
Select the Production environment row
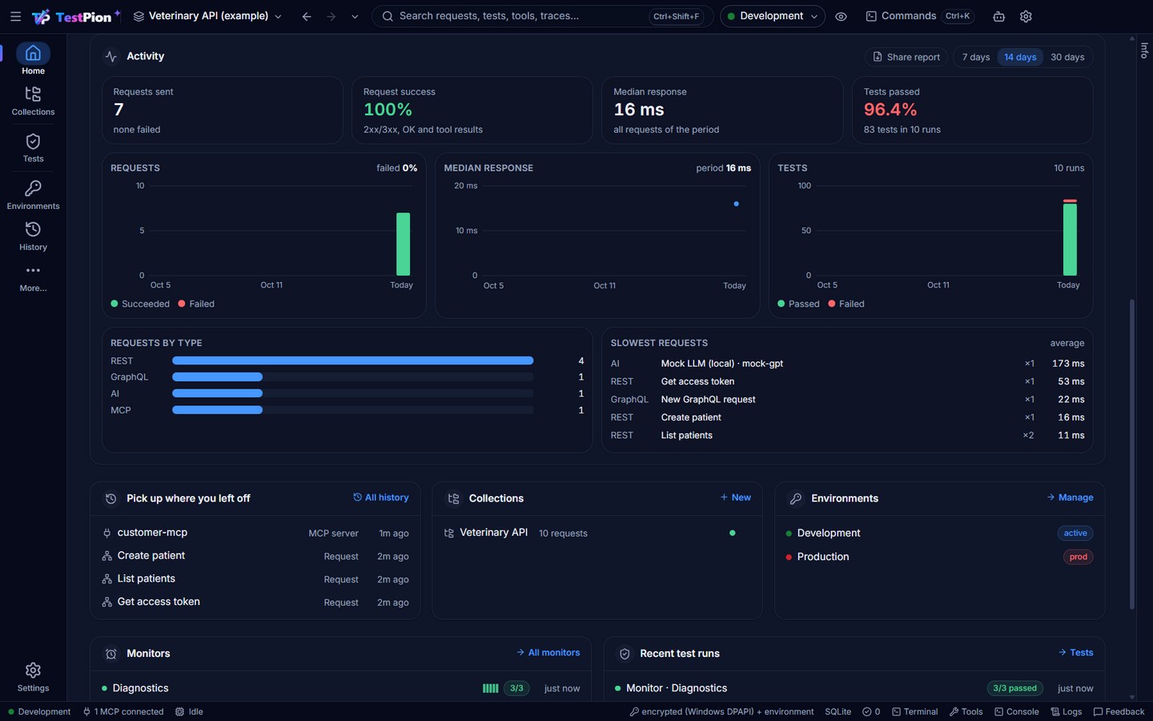[939, 557]
